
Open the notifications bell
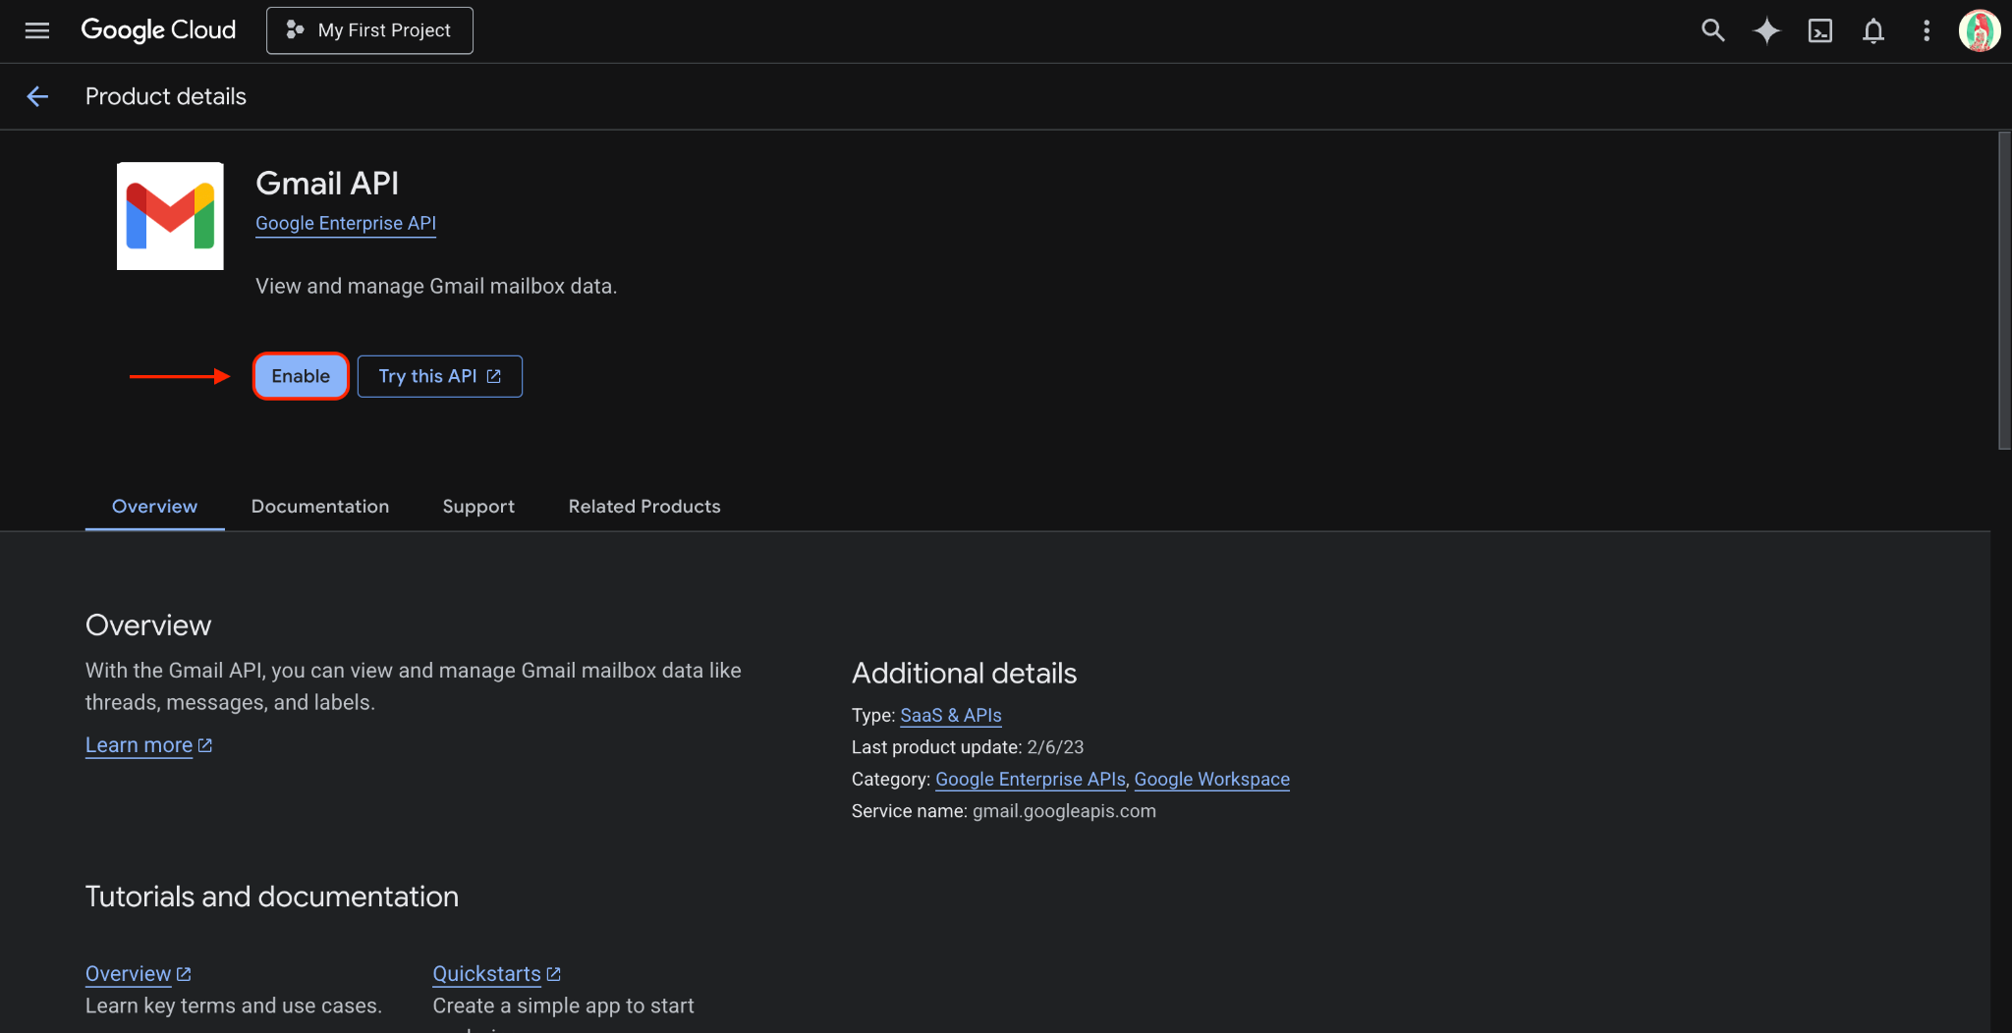point(1873,30)
